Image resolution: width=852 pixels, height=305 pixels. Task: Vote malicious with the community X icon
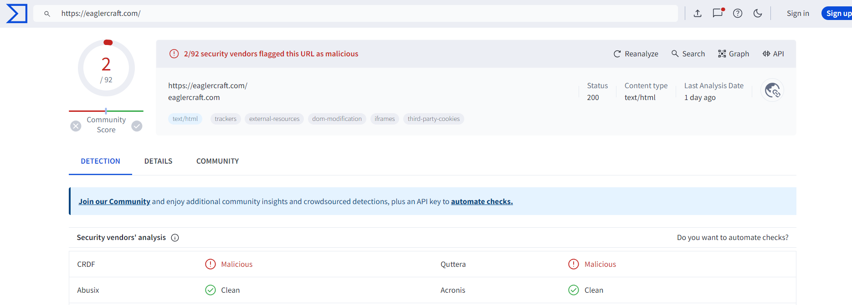[76, 126]
